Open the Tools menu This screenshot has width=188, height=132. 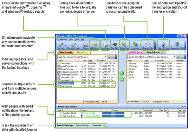pos(77,40)
